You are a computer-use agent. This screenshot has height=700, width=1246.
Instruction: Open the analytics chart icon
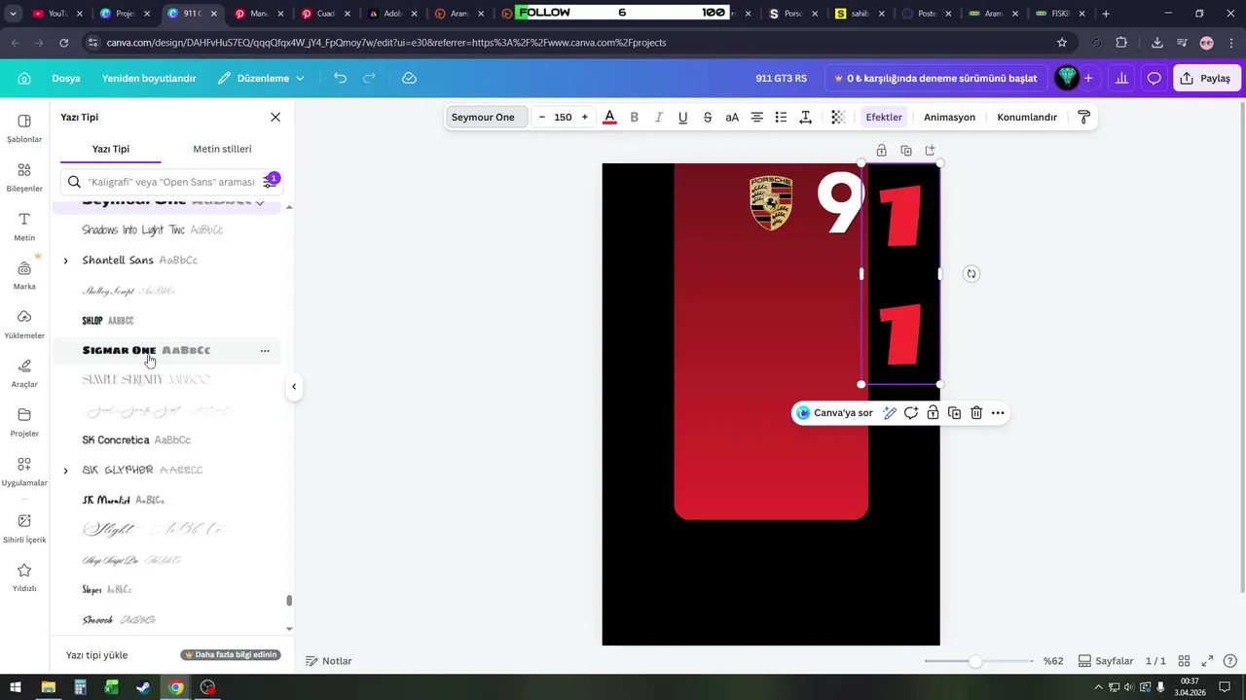point(1121,78)
